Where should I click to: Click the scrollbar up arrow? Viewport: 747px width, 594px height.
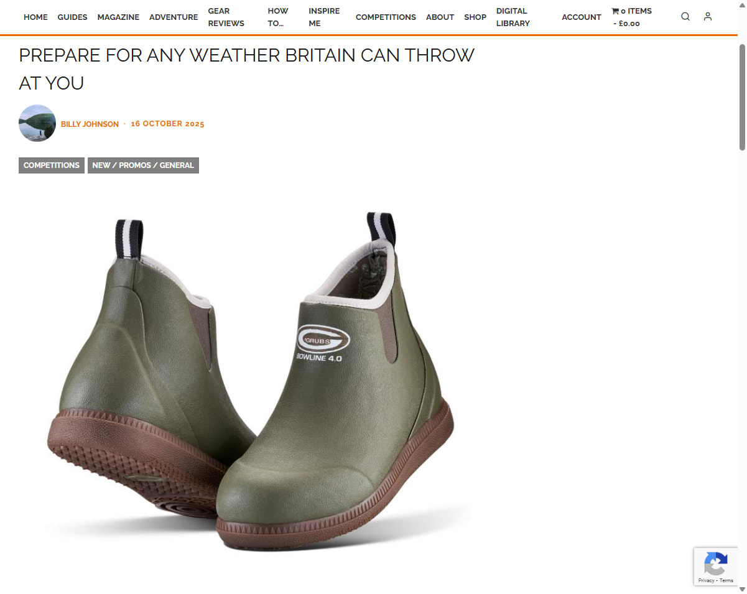point(742,39)
